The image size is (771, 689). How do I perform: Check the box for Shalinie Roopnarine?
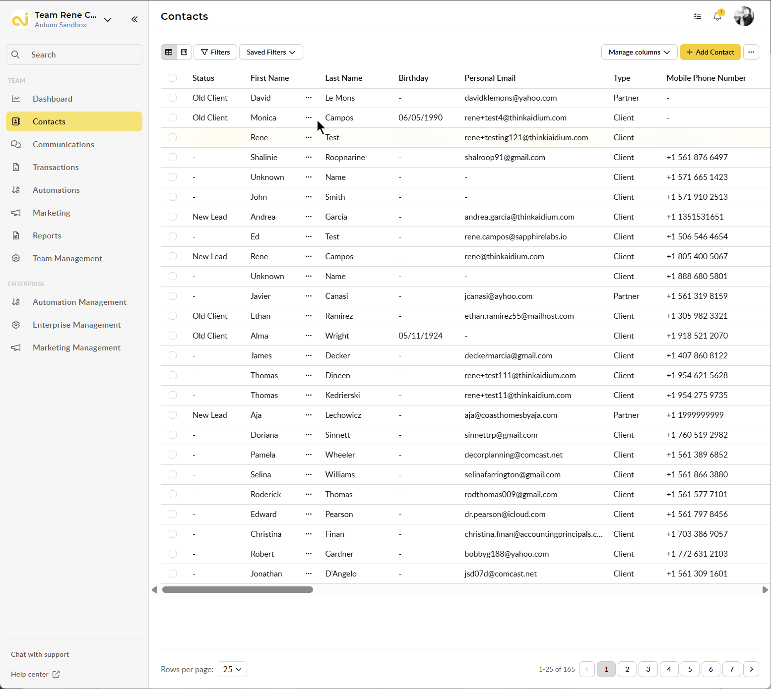coord(173,157)
